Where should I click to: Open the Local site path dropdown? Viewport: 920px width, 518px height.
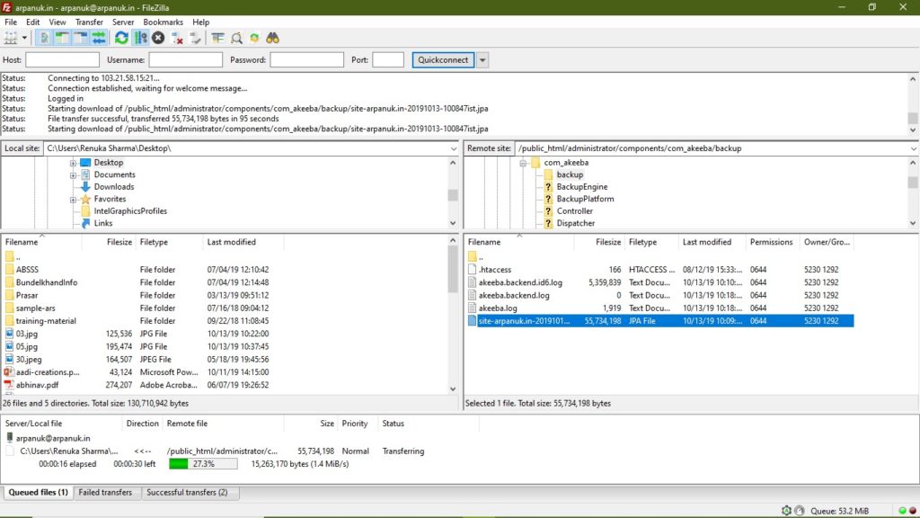pos(454,148)
